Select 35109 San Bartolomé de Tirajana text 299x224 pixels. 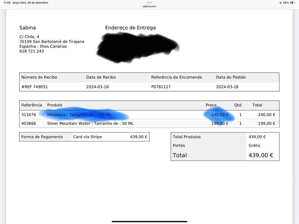(52, 42)
